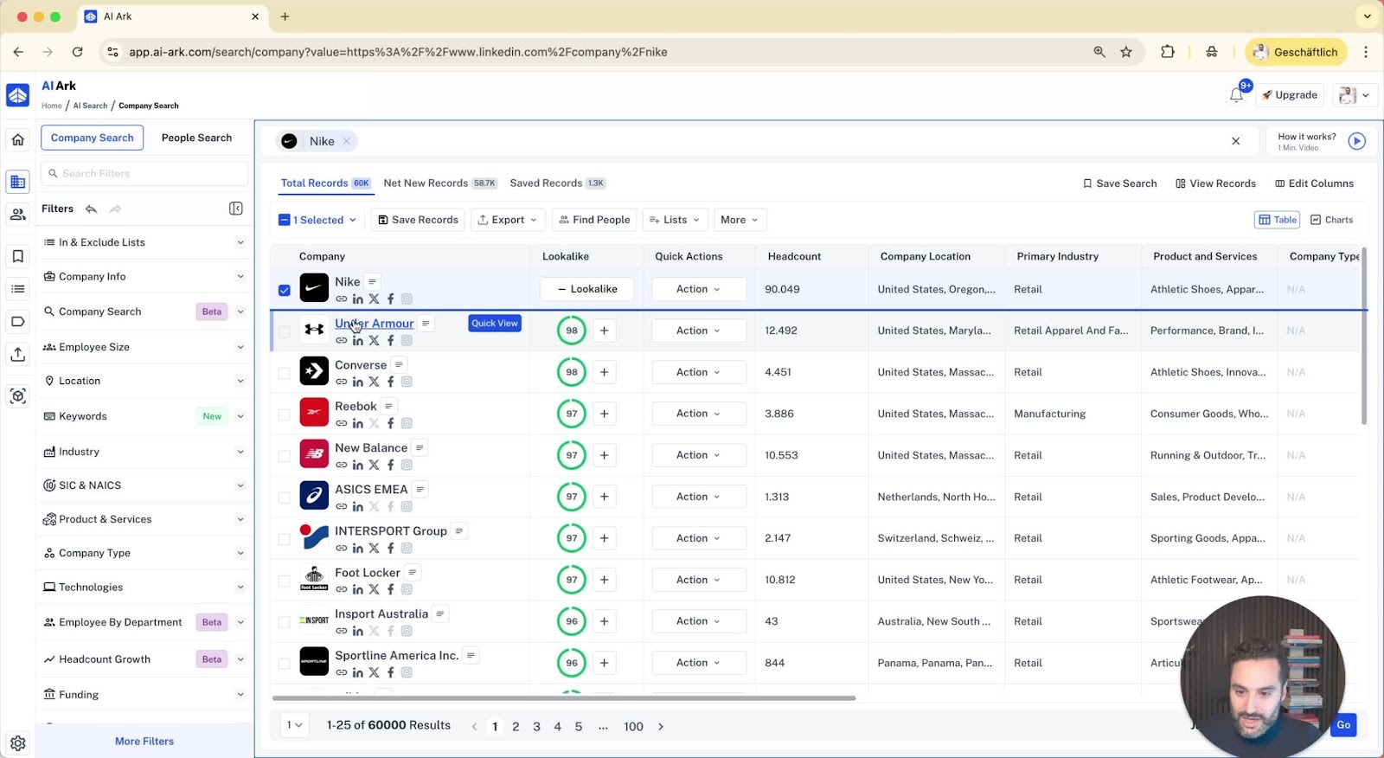Play the How it works video

point(1356,141)
